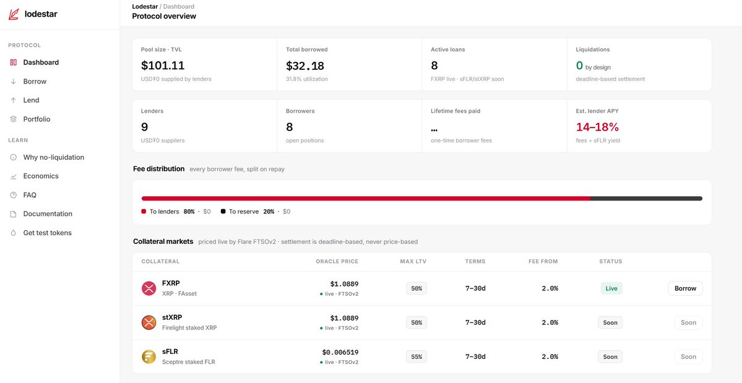
Task: Click the Portfolio layers icon
Action: pos(13,119)
